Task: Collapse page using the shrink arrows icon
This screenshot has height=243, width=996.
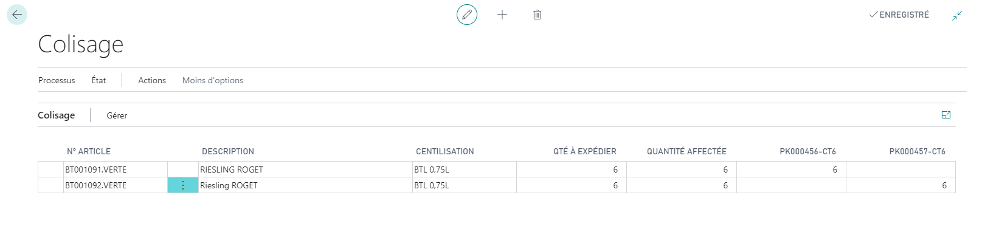Action: 957,15
